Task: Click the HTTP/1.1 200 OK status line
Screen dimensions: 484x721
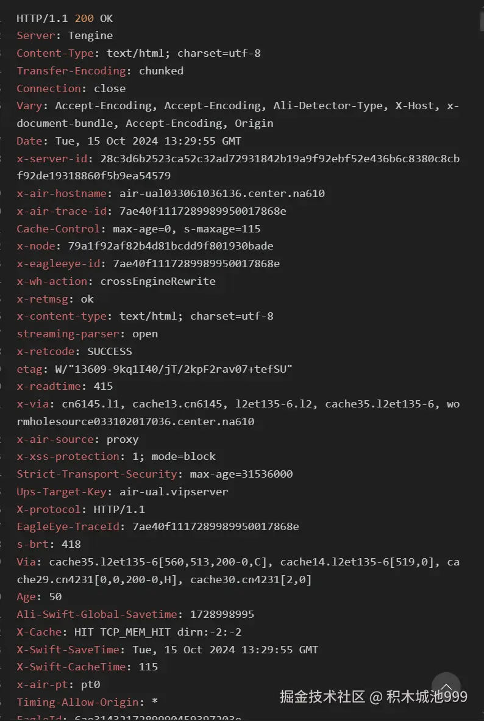Action: point(65,18)
